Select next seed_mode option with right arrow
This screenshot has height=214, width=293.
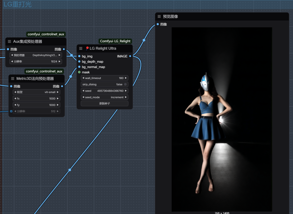126,97
